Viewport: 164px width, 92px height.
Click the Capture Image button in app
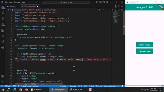tap(145, 51)
